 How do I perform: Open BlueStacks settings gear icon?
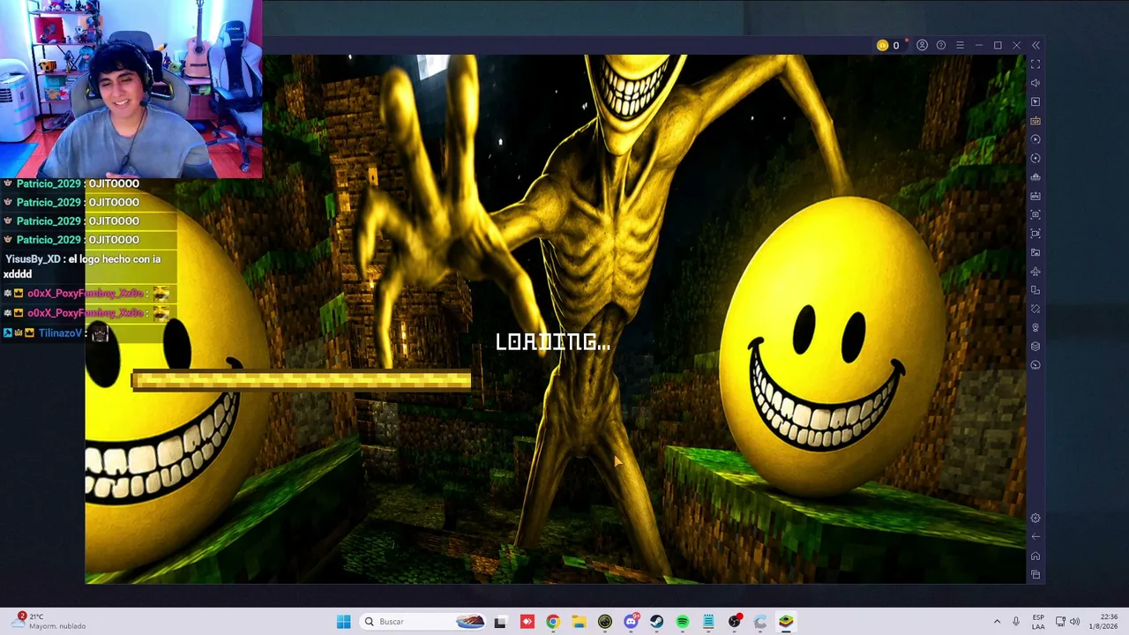pos(1036,519)
